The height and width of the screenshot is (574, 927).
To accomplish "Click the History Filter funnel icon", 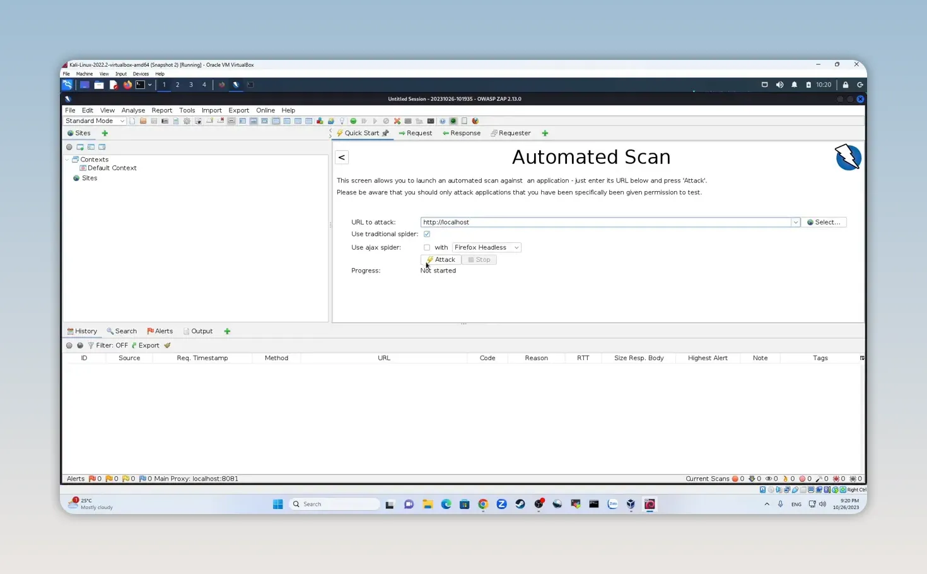I will (x=91, y=346).
